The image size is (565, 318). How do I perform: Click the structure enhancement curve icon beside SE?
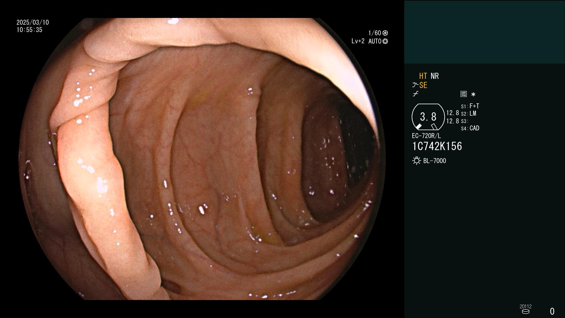(x=415, y=85)
